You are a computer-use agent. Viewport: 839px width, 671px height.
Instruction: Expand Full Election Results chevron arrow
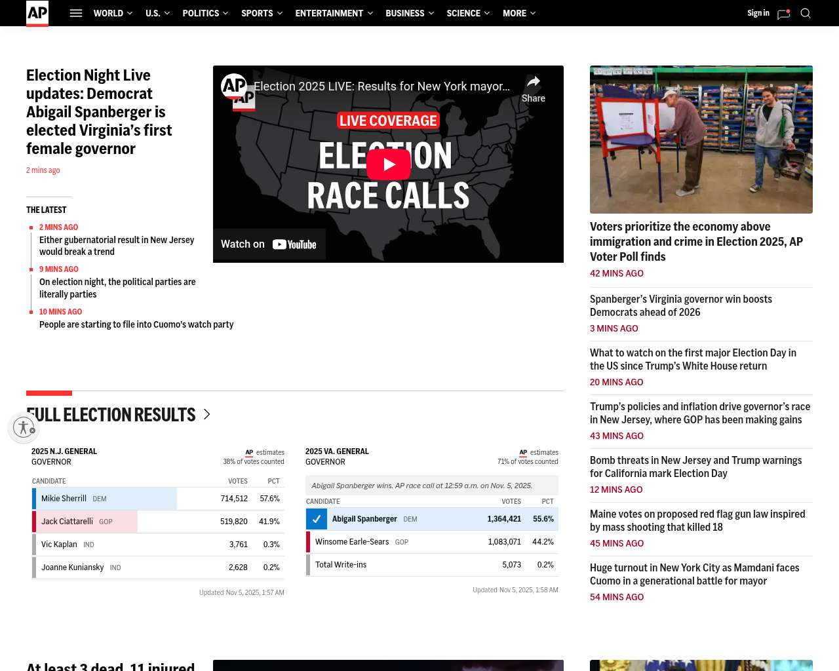point(207,414)
